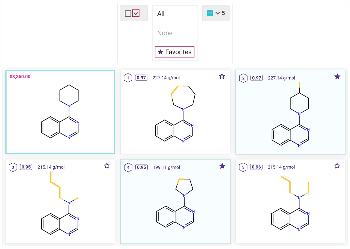Click the hexagon rank badge 4
This screenshot has height=249, width=350.
pyautogui.click(x=128, y=167)
